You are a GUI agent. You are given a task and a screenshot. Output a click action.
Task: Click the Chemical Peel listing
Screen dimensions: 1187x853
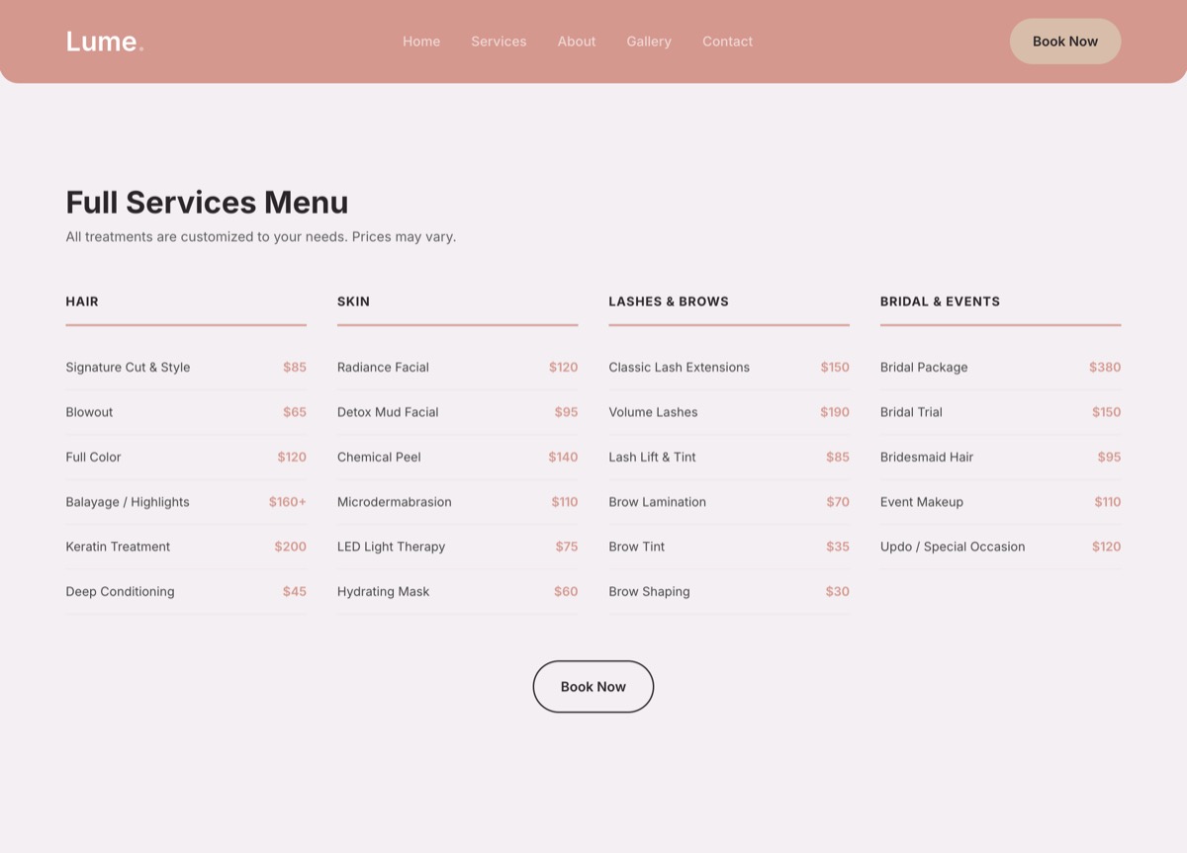click(x=379, y=458)
